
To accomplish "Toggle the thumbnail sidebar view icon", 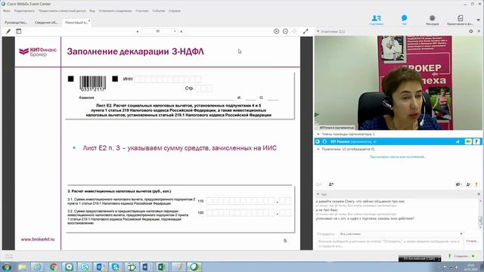I will (18, 31).
